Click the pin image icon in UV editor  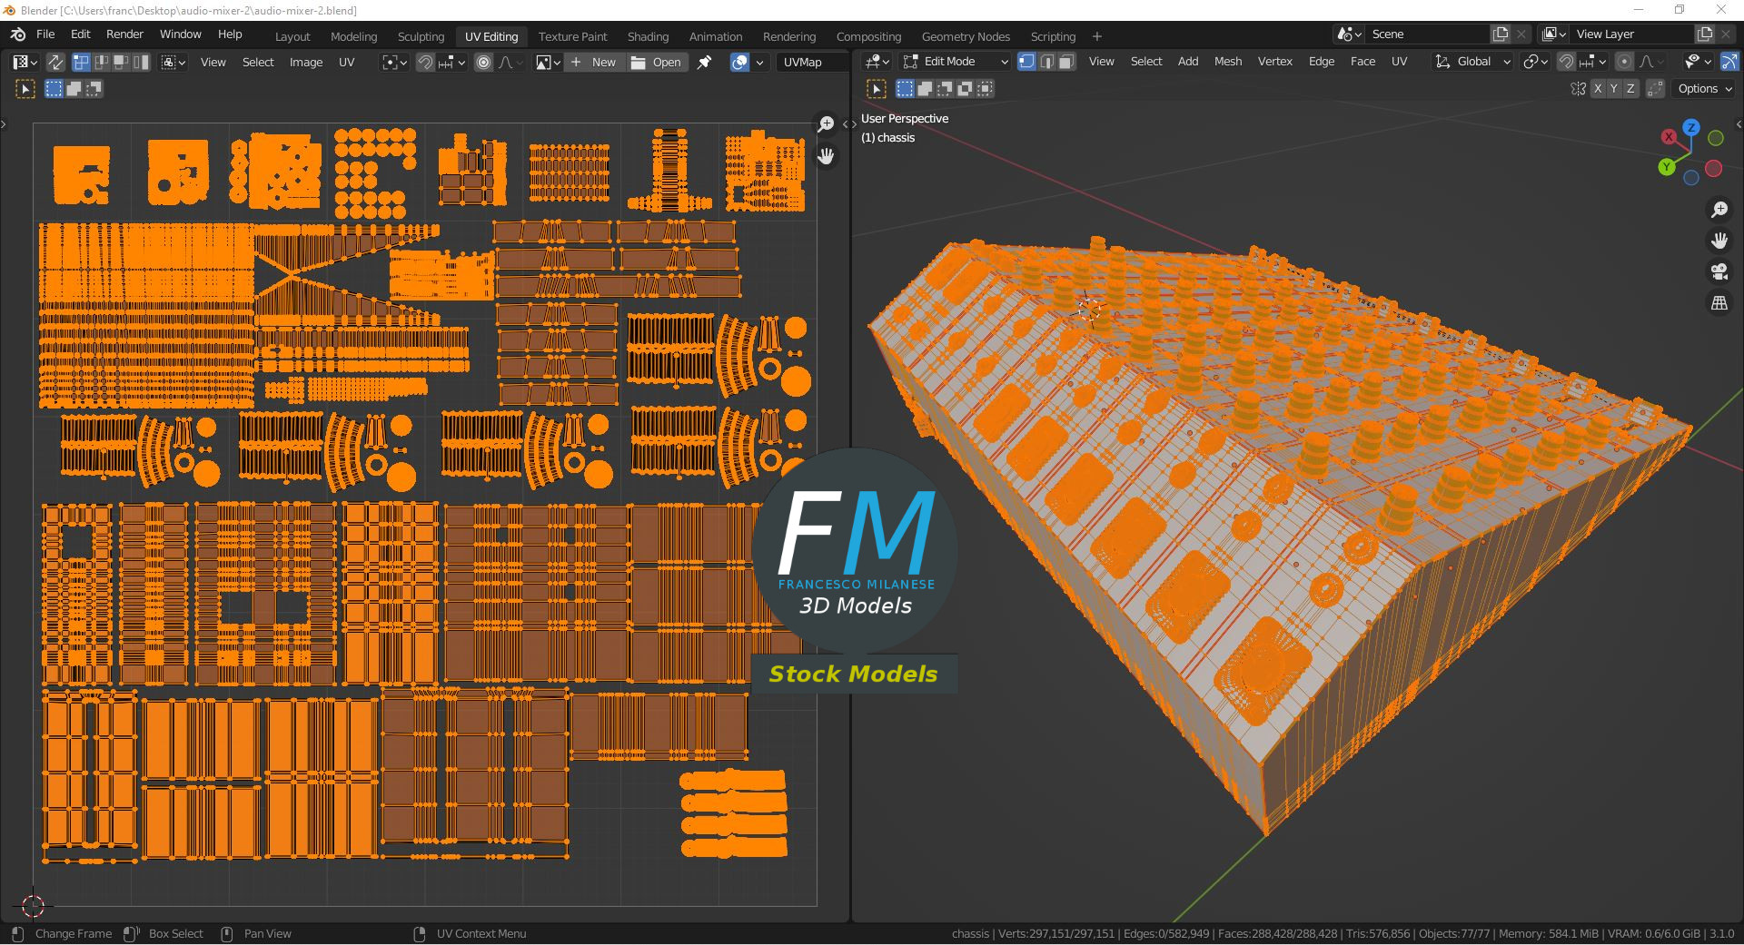pos(704,62)
